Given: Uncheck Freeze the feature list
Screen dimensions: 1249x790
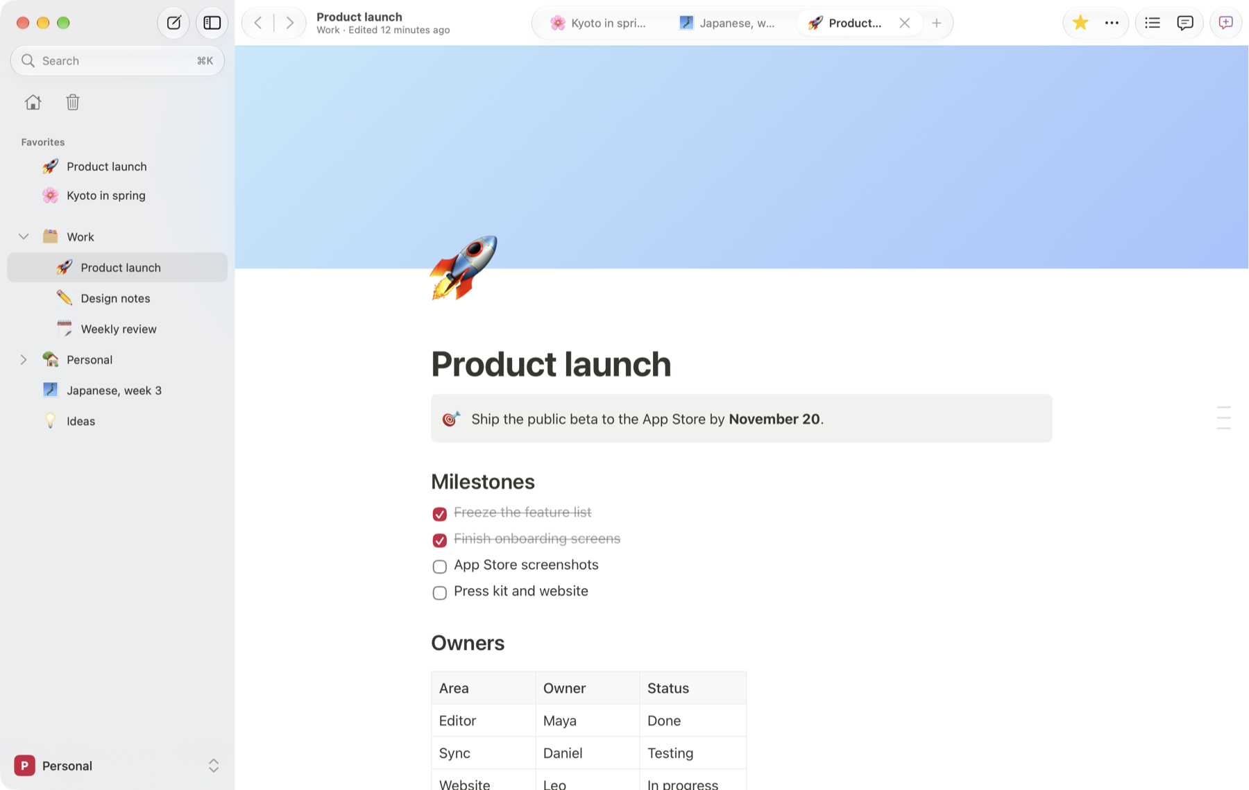Looking at the screenshot, I should click(439, 514).
